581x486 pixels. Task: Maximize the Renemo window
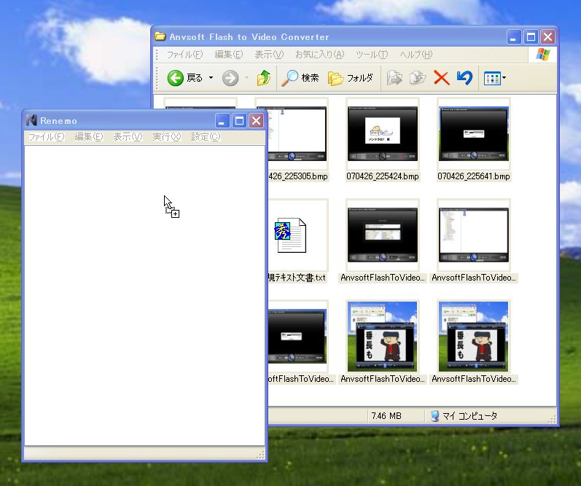(x=239, y=120)
